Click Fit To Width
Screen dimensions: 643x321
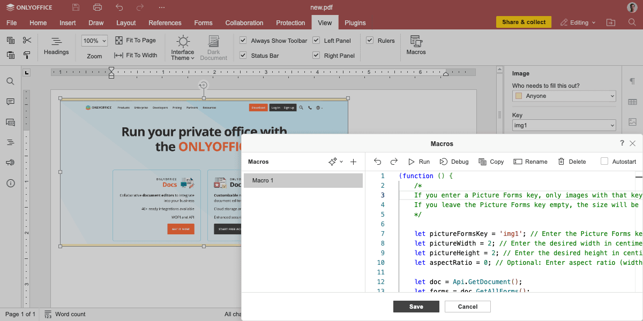tap(136, 55)
